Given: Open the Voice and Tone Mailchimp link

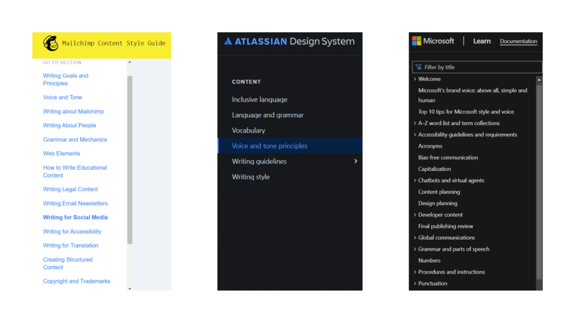Looking at the screenshot, I should coord(62,97).
